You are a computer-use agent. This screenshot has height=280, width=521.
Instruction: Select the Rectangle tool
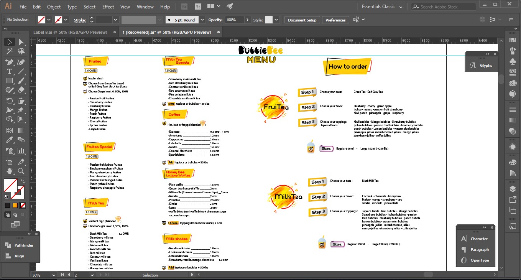point(10,81)
